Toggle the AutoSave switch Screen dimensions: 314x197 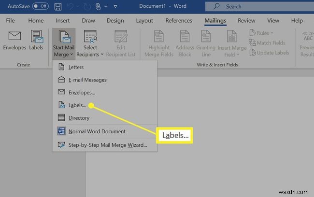click(41, 6)
